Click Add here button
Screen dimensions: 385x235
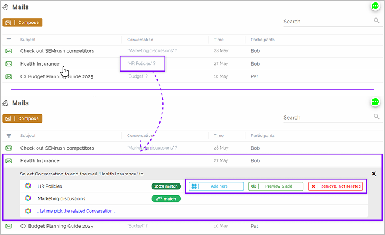point(217,186)
